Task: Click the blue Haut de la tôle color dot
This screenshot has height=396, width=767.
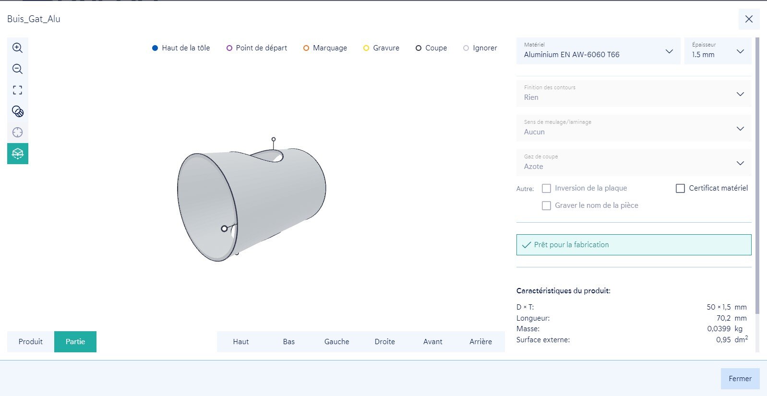Action: [x=155, y=48]
